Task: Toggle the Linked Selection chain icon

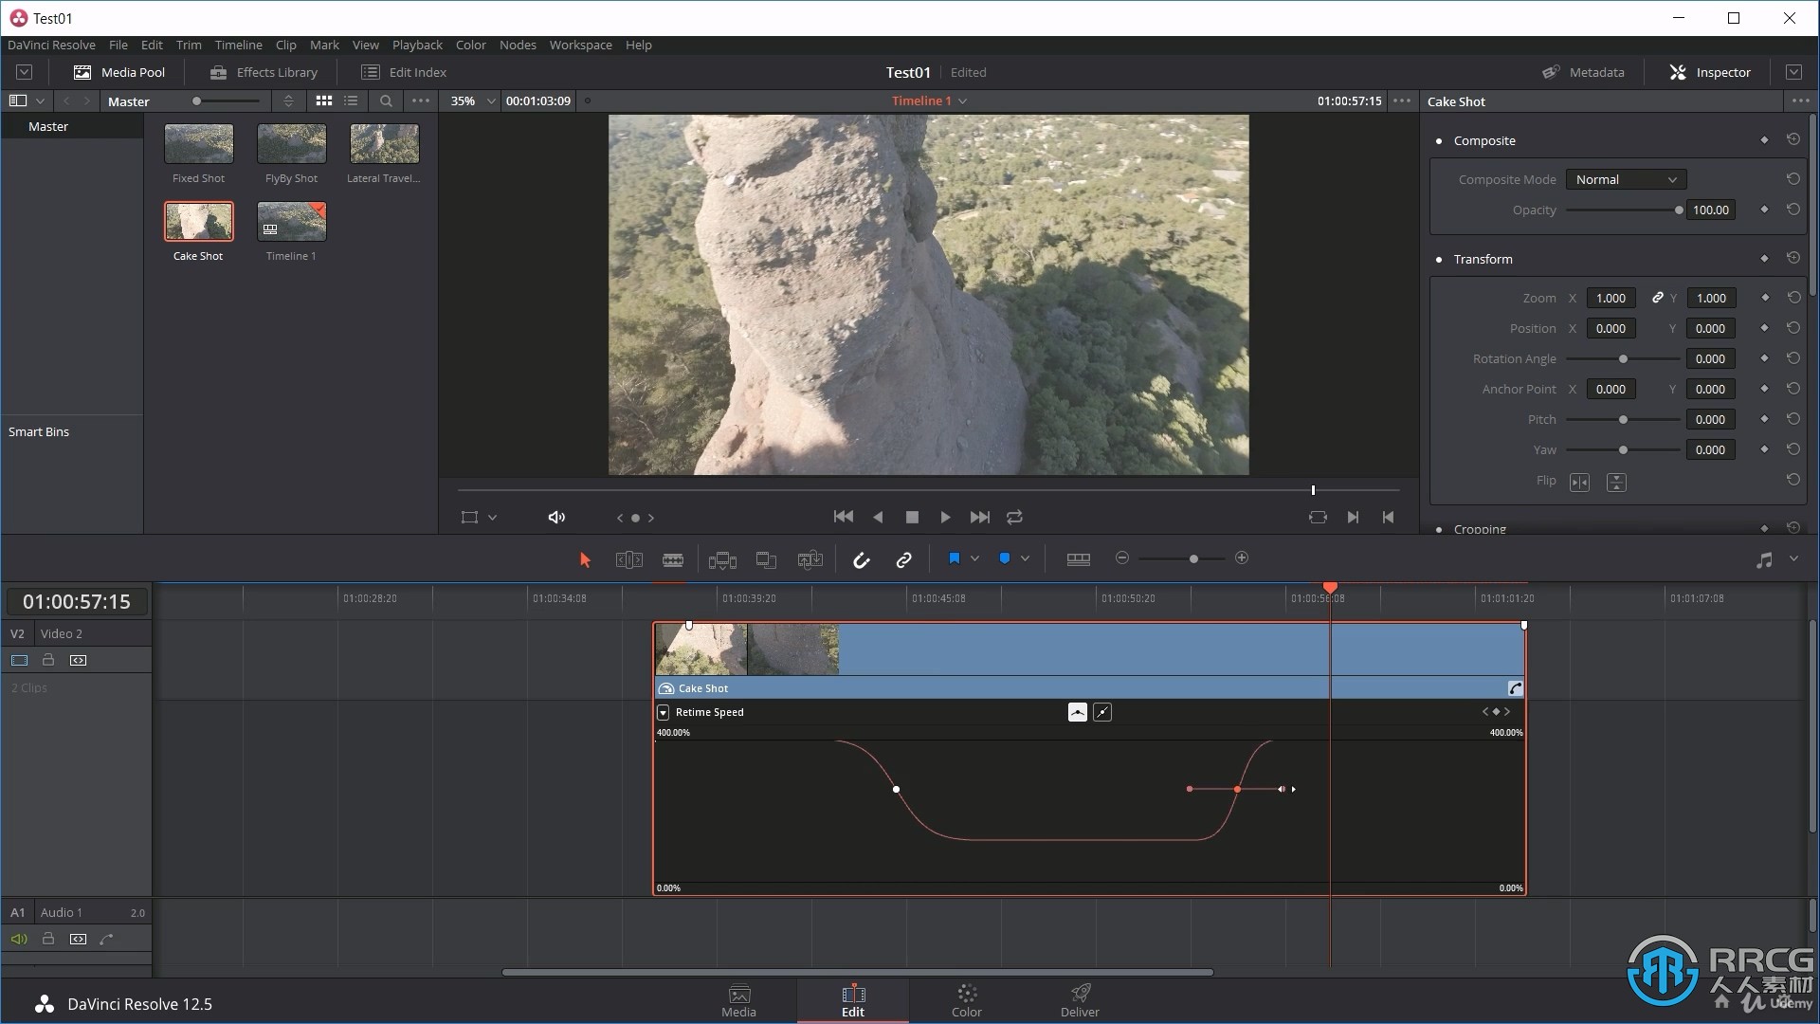Action: (x=903, y=559)
